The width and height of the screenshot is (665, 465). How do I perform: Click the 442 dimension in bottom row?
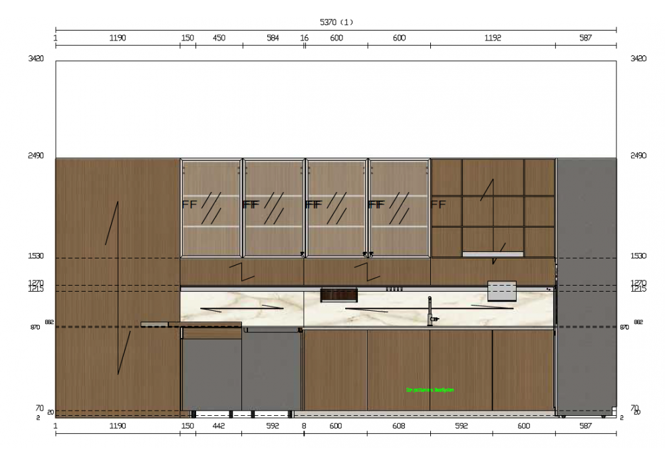point(219,426)
